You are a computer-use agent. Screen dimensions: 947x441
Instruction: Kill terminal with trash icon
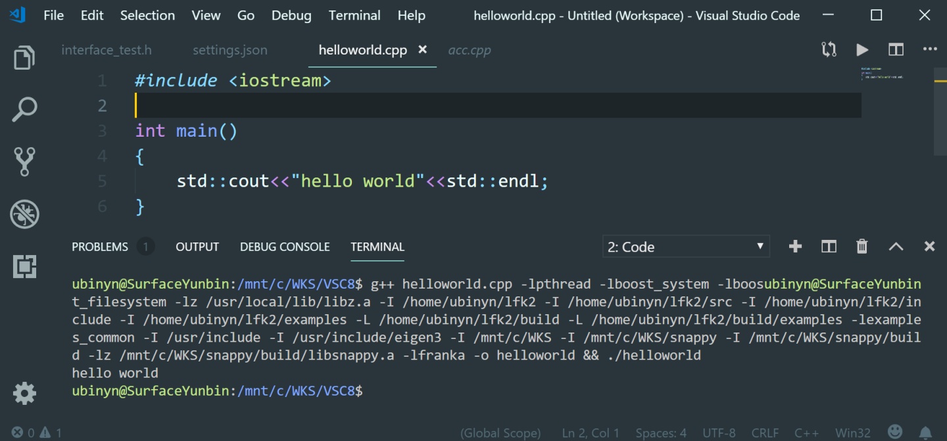click(x=862, y=246)
